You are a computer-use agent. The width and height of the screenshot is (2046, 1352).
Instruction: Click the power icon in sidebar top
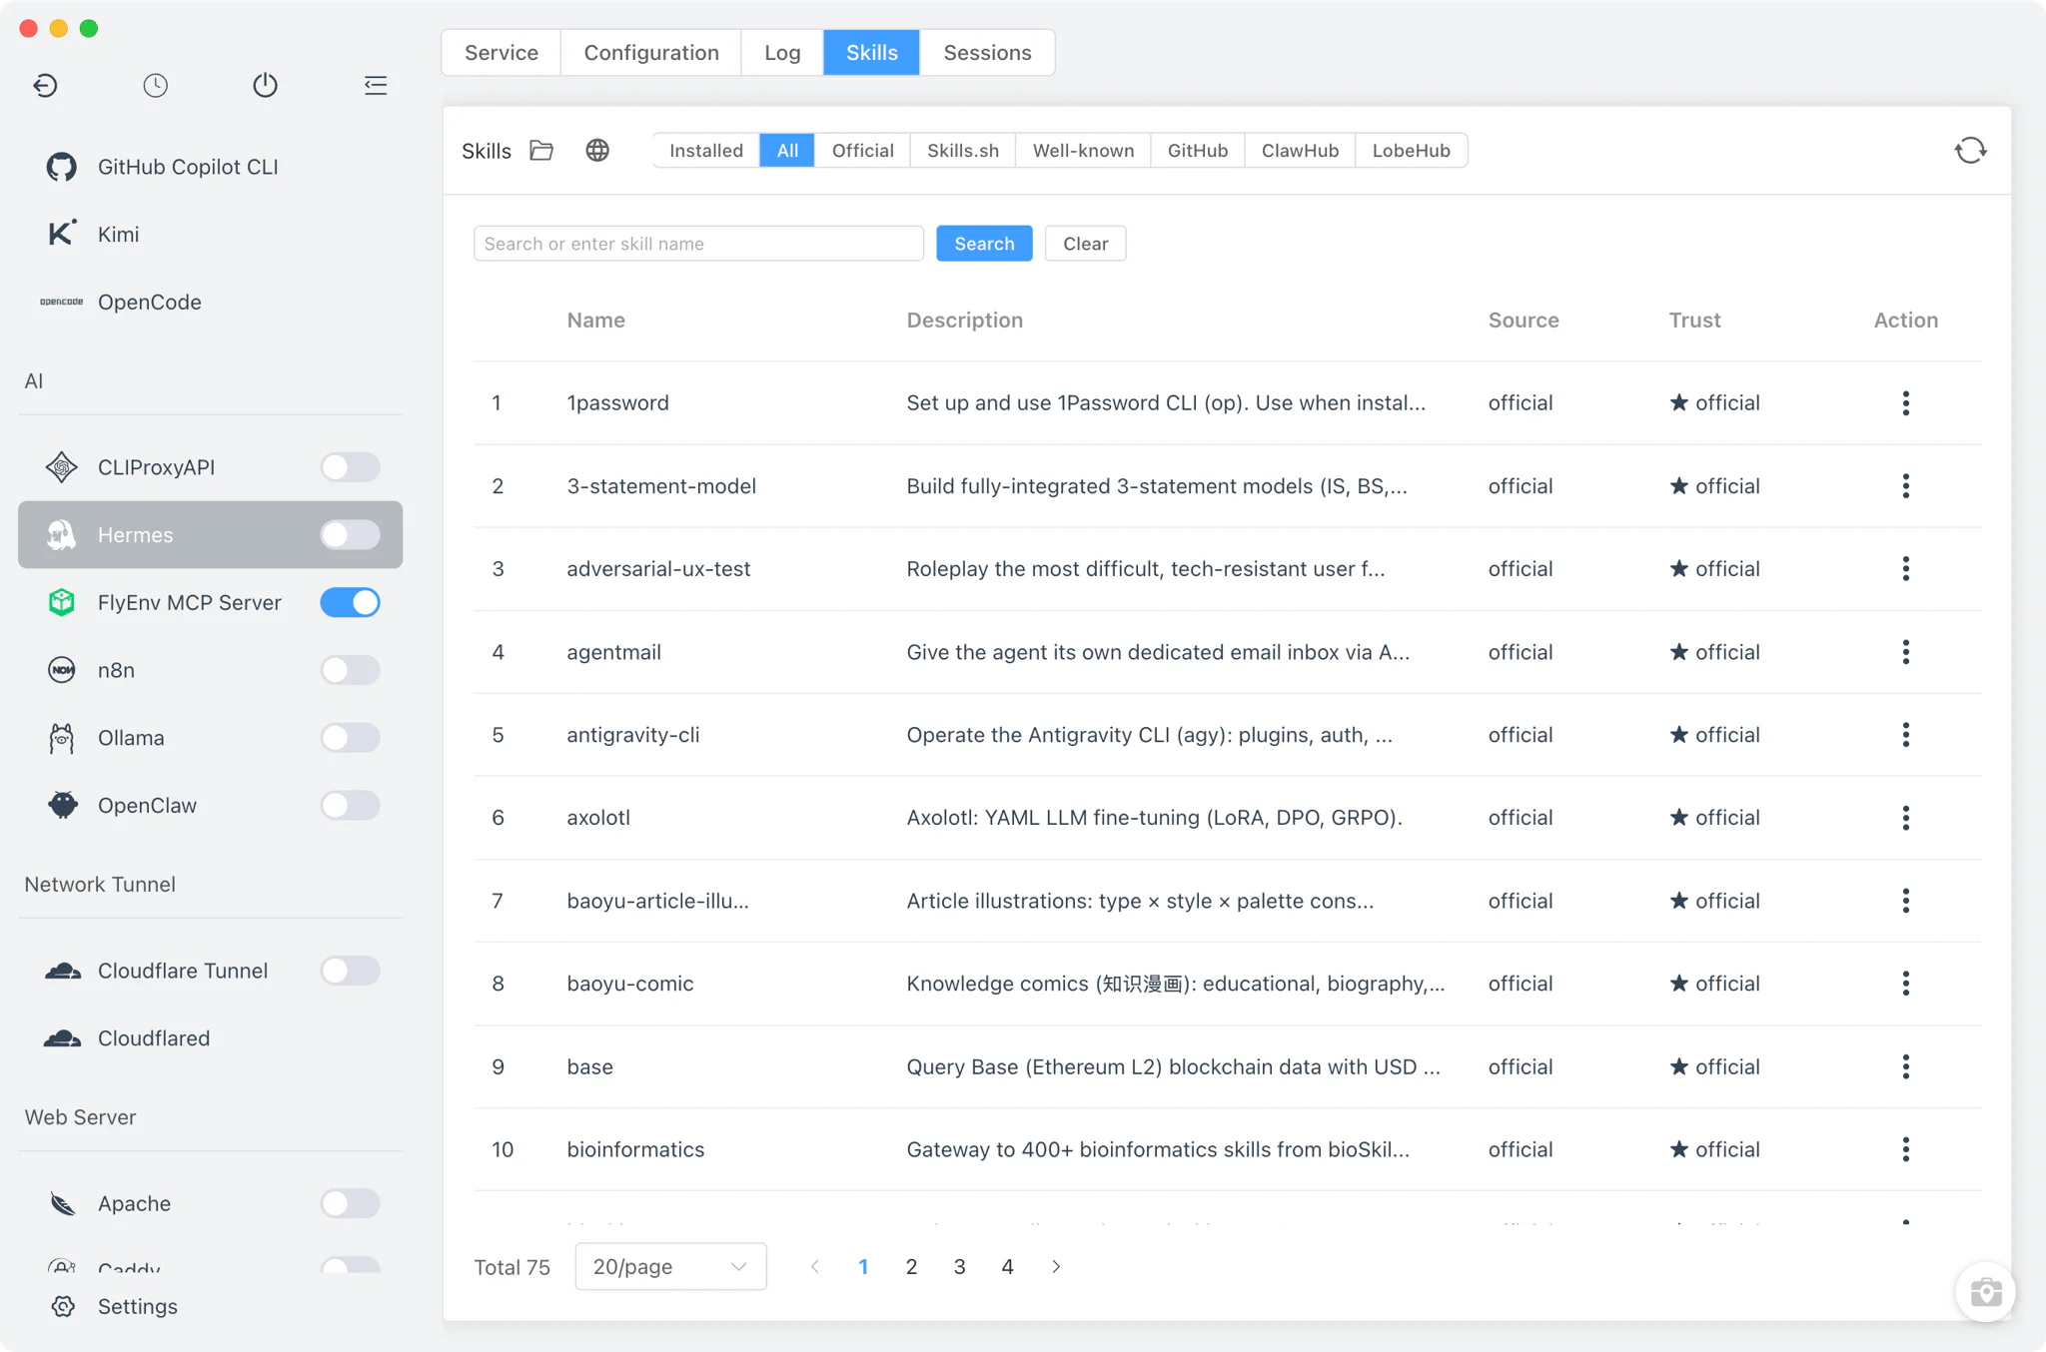pyautogui.click(x=265, y=86)
